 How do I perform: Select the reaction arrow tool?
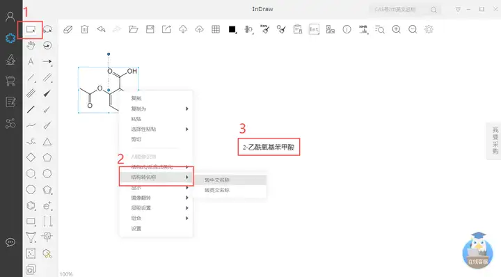[47, 61]
